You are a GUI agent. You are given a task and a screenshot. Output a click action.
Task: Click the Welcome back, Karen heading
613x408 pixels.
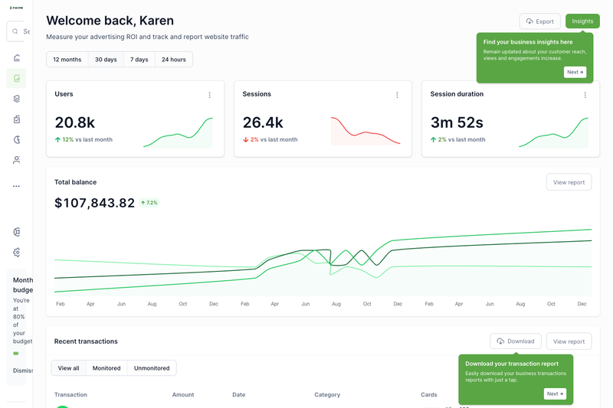tap(110, 21)
